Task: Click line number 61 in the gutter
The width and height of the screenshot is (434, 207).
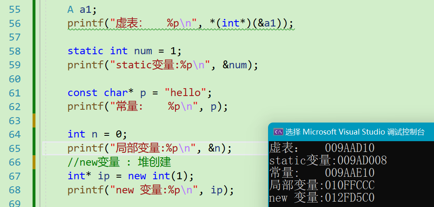Action: tap(15, 93)
